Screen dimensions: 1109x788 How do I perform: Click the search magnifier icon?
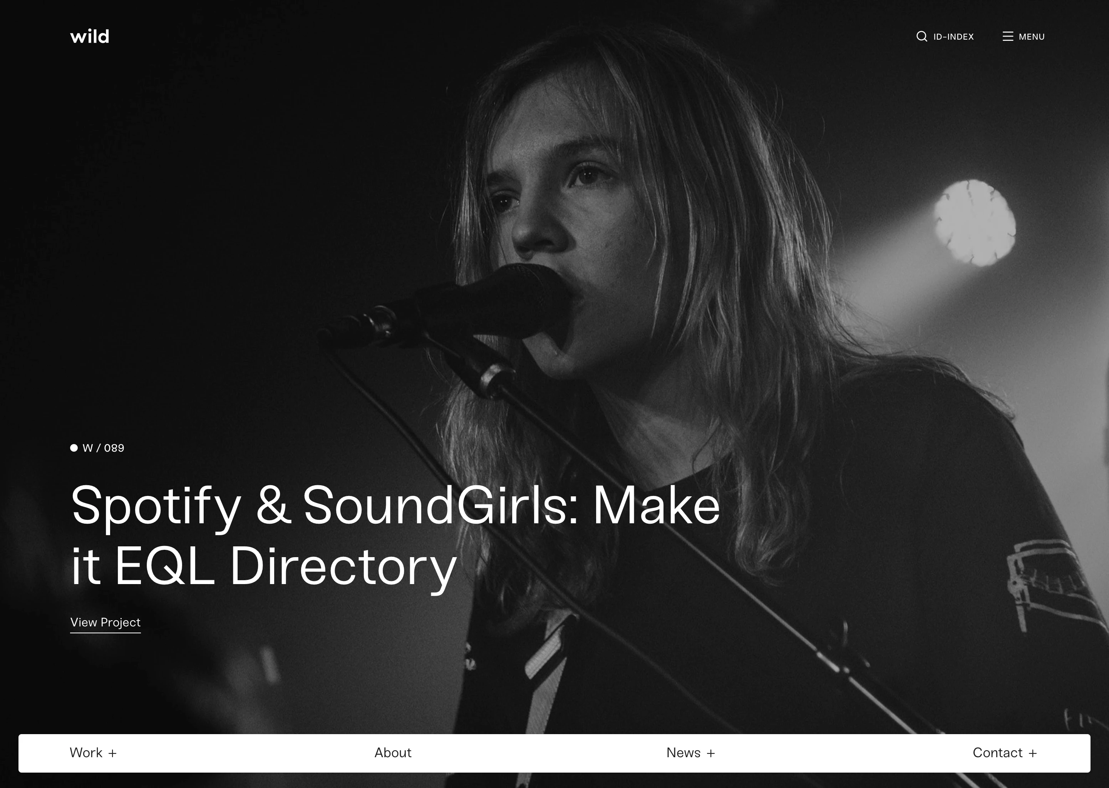pos(922,37)
